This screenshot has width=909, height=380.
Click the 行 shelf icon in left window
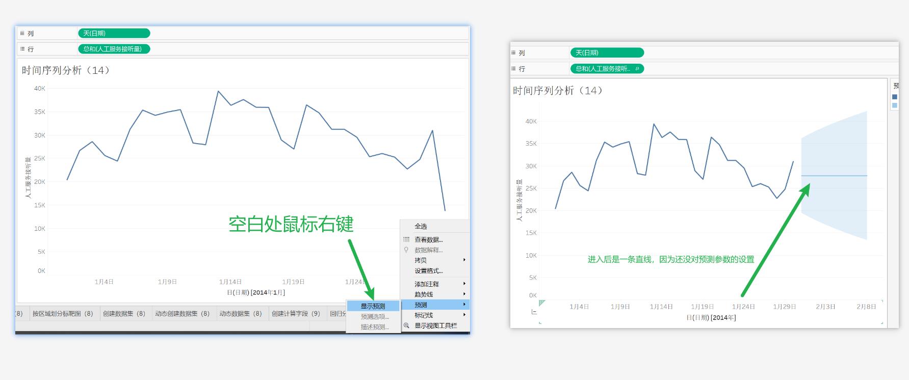(22, 49)
